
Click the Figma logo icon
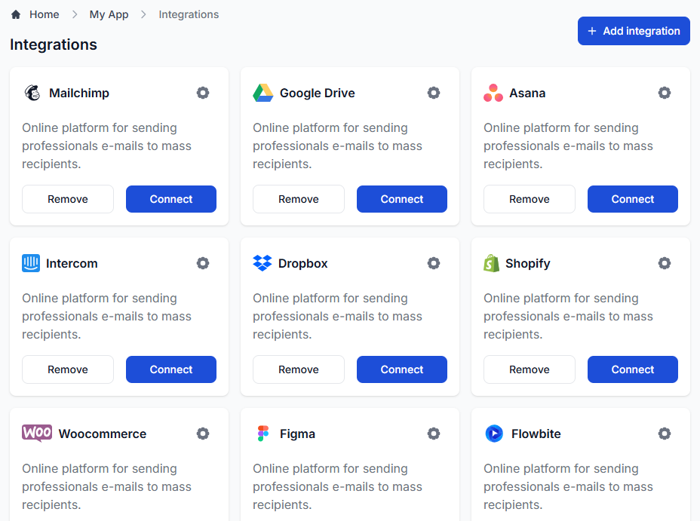[263, 434]
